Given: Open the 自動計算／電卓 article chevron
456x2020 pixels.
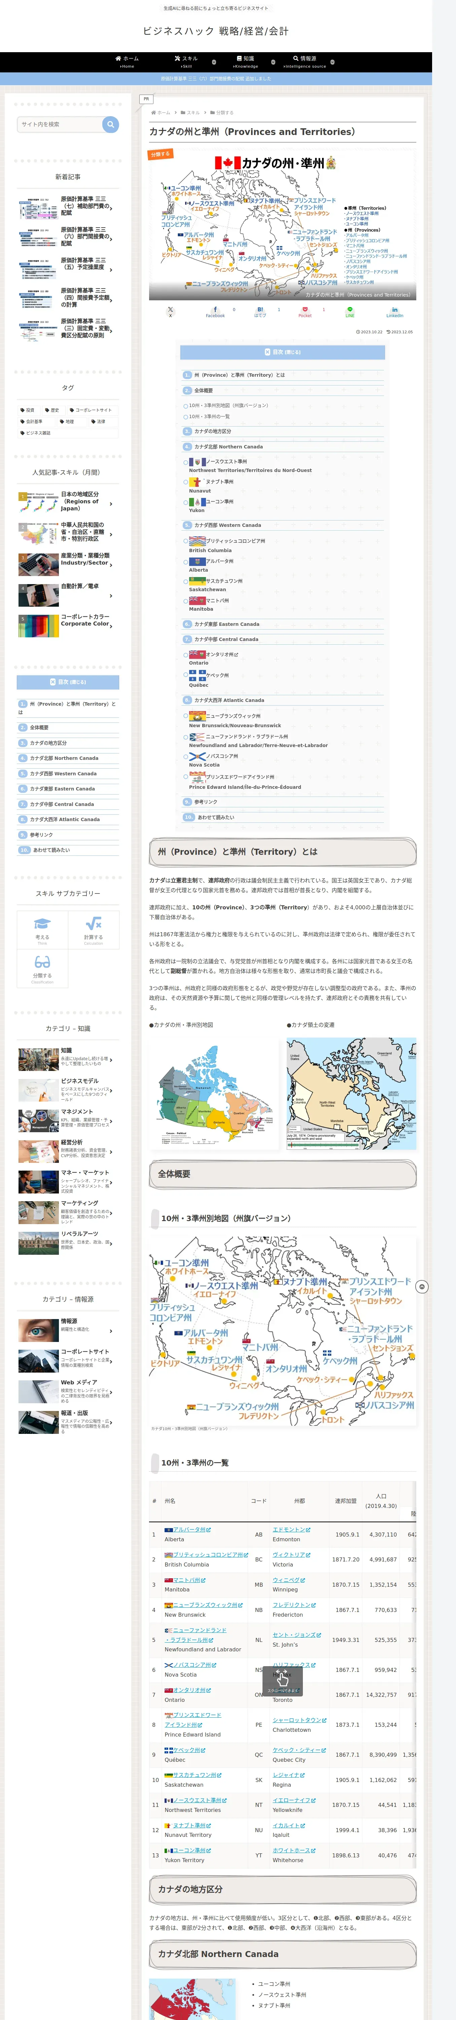Looking at the screenshot, I should [x=111, y=596].
